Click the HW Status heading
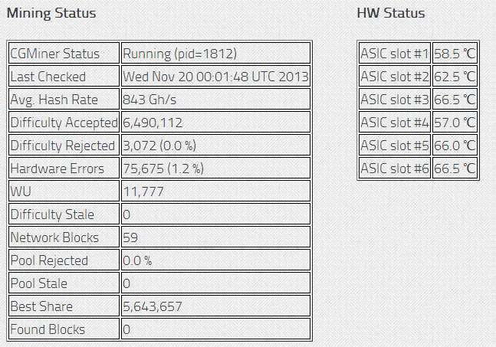This screenshot has height=347, width=496. pos(391,13)
